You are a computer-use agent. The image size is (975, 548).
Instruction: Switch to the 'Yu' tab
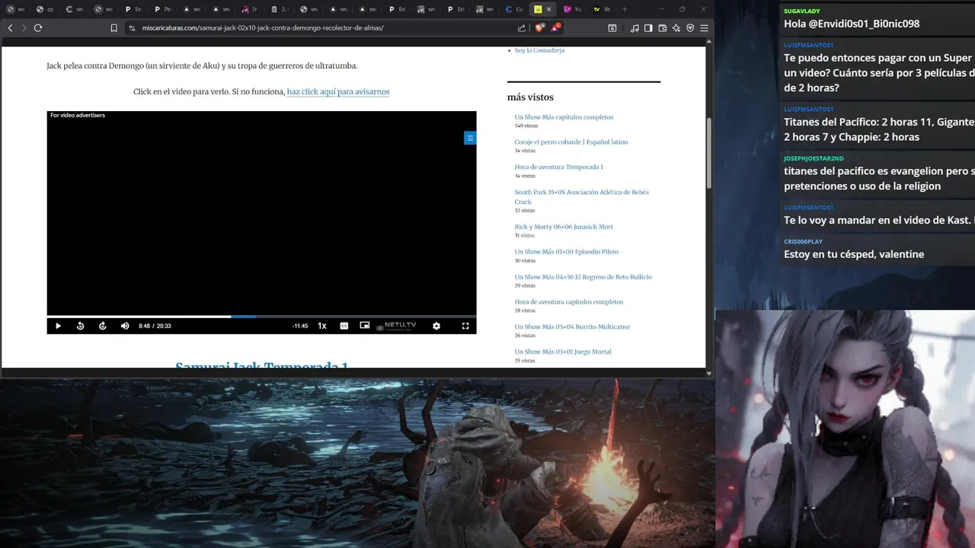[573, 9]
